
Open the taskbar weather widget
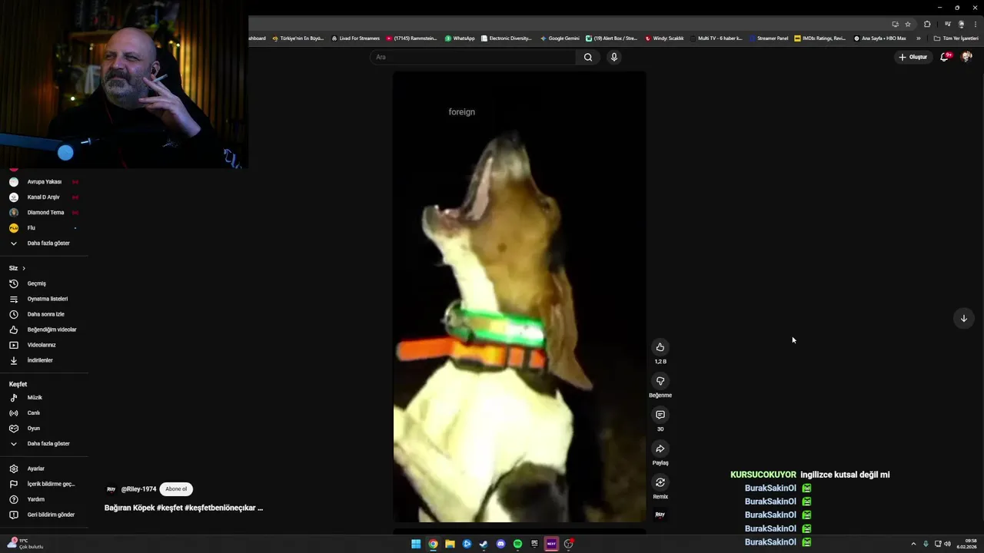click(x=25, y=544)
